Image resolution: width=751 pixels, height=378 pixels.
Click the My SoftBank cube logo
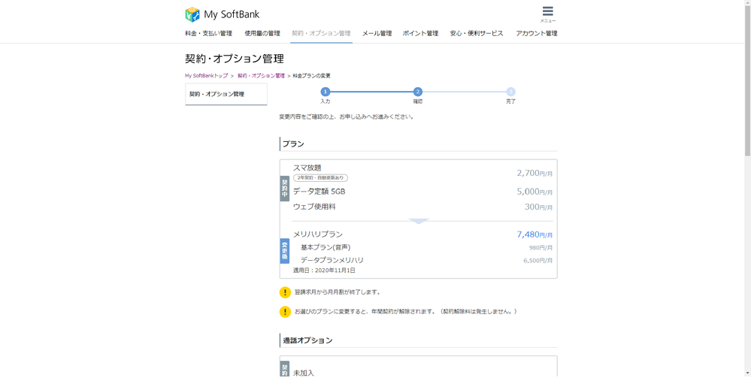pos(192,14)
